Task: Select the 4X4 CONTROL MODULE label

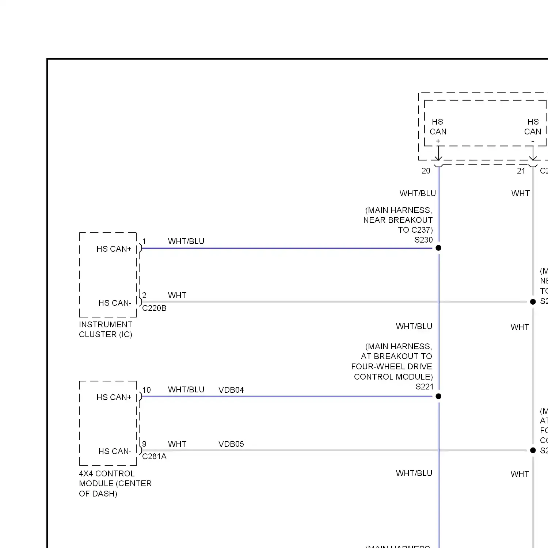Action: 115,484
